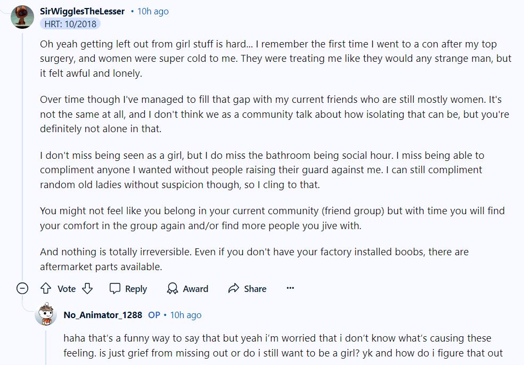Click the OP badge next to No_Animator_1288

coord(154,315)
